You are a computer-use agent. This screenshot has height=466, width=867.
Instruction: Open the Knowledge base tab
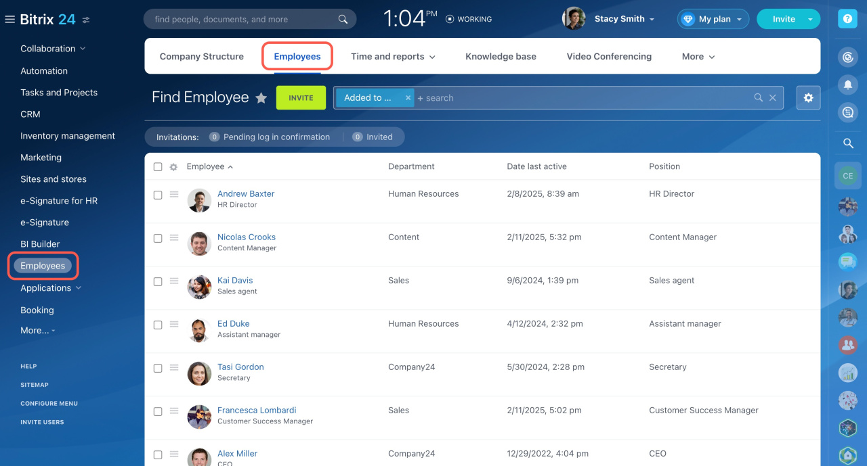[x=501, y=57]
